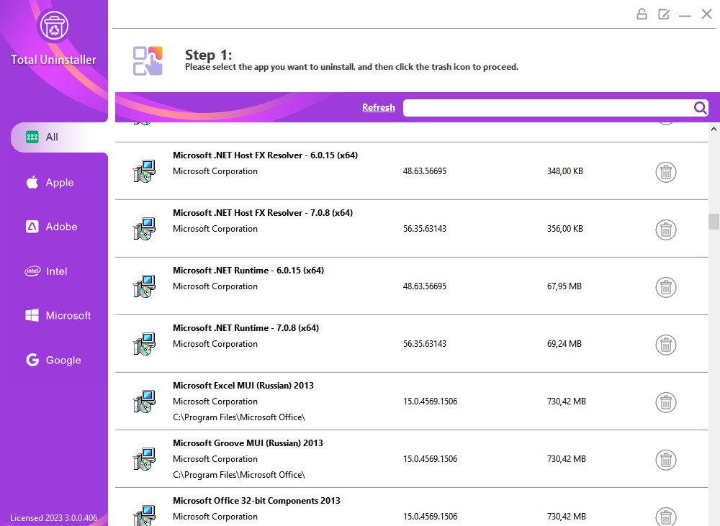The width and height of the screenshot is (720, 526).
Task: Select 'Microsoft .NET Host FX Resolver - 7.0.8 (x64)' title
Action: coord(263,213)
